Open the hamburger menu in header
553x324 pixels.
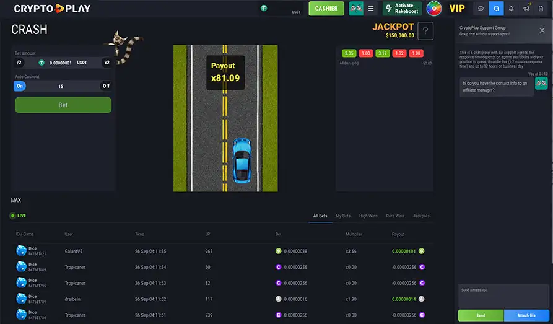tap(371, 9)
